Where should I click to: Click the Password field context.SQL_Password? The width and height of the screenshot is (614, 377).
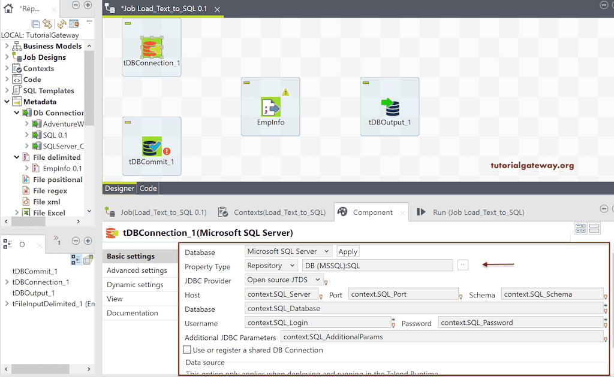click(520, 323)
